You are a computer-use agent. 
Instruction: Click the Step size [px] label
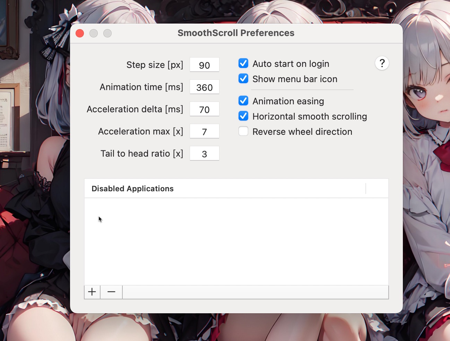click(x=155, y=65)
